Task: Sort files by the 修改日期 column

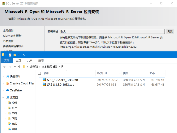Action: (102, 73)
